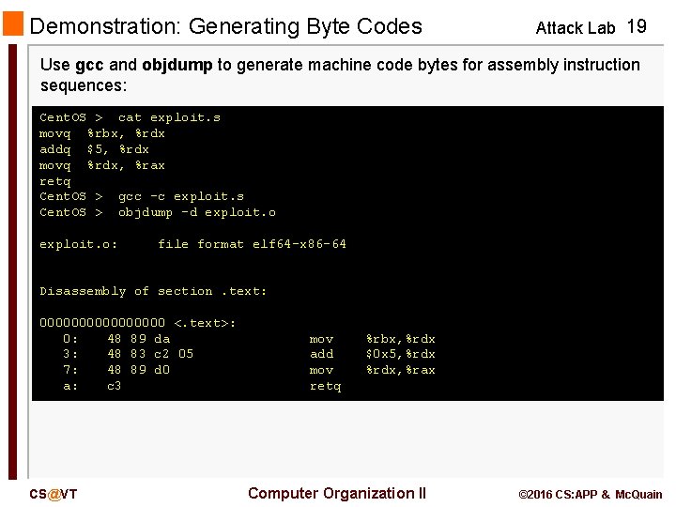This screenshot has width=676, height=507.
Task: Click the address line '0000000000000000 <.text>:'
Action: pyautogui.click(x=137, y=323)
